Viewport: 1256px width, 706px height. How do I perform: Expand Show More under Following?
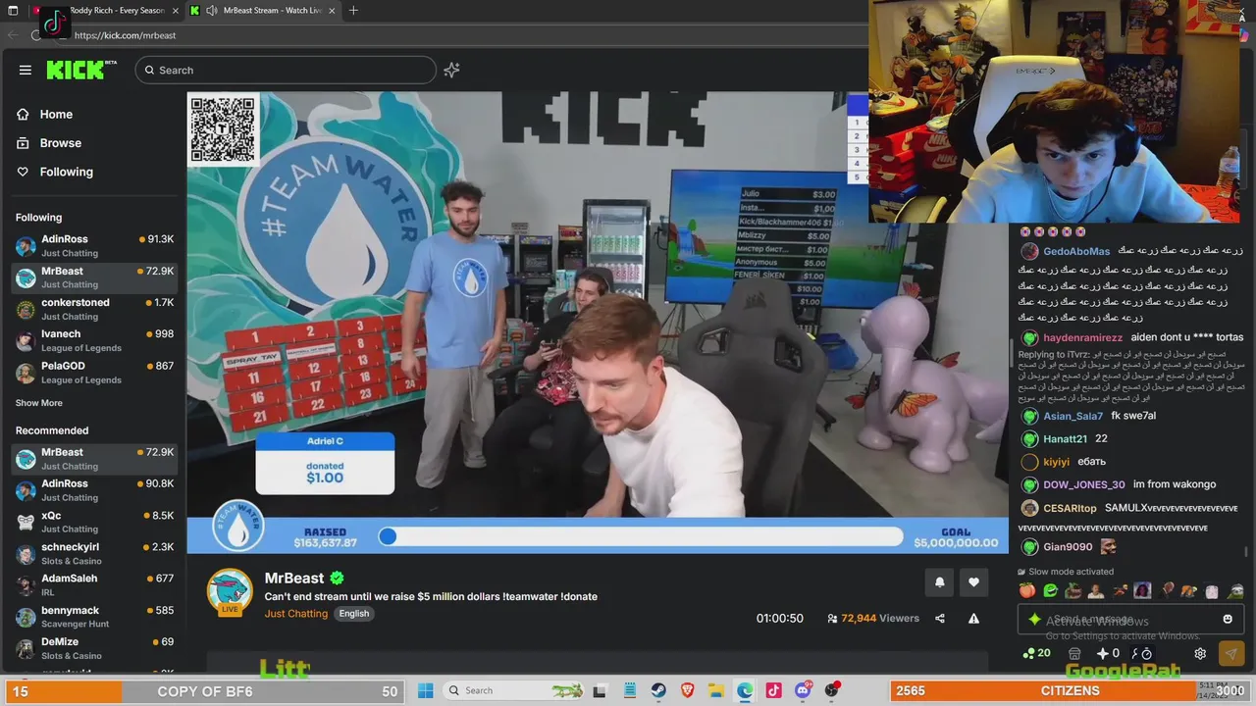tap(39, 403)
